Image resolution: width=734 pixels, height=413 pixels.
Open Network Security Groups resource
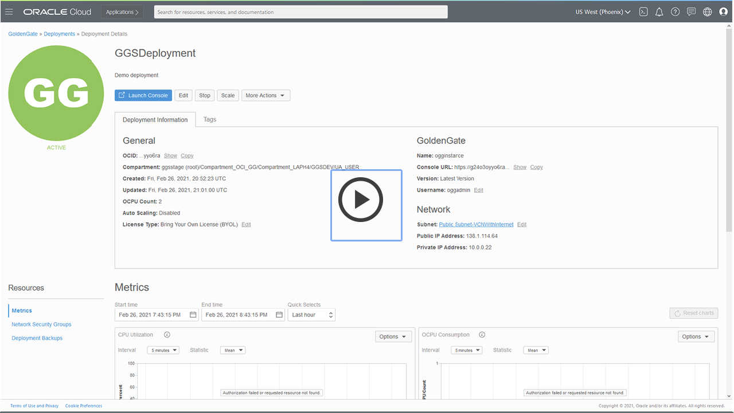(41, 325)
